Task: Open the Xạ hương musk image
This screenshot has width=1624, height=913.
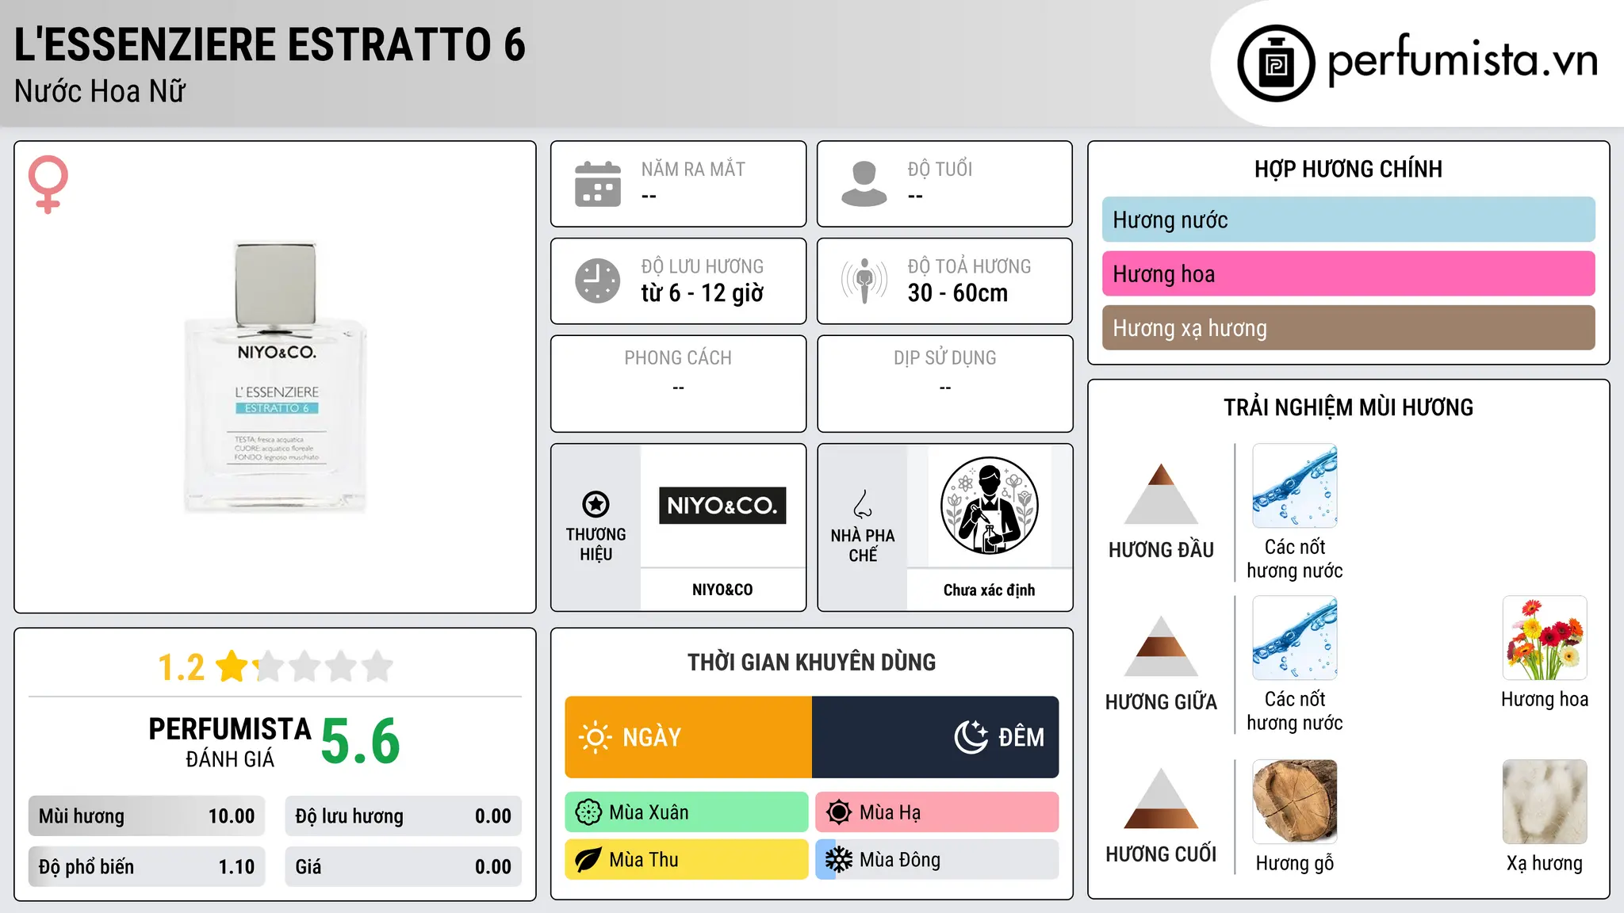Action: (1545, 802)
